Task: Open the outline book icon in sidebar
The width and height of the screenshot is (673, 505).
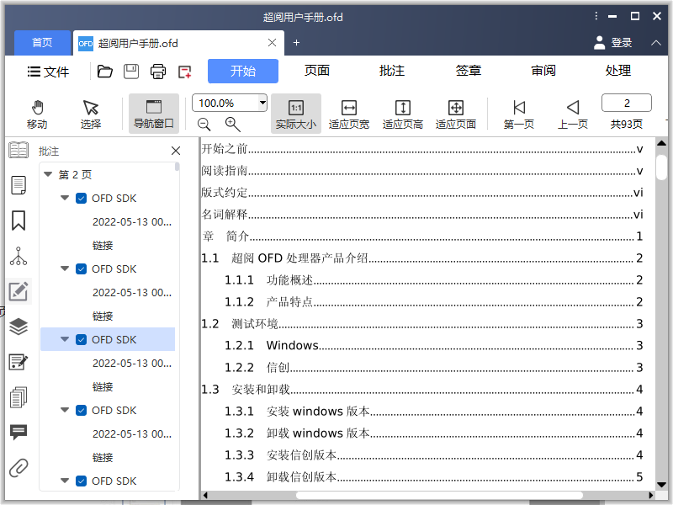Action: point(19,151)
